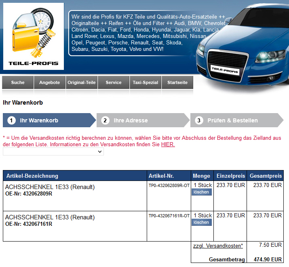Delete first Achsschenkel item with löschen
This screenshot has height=267, width=289.
[x=201, y=192]
